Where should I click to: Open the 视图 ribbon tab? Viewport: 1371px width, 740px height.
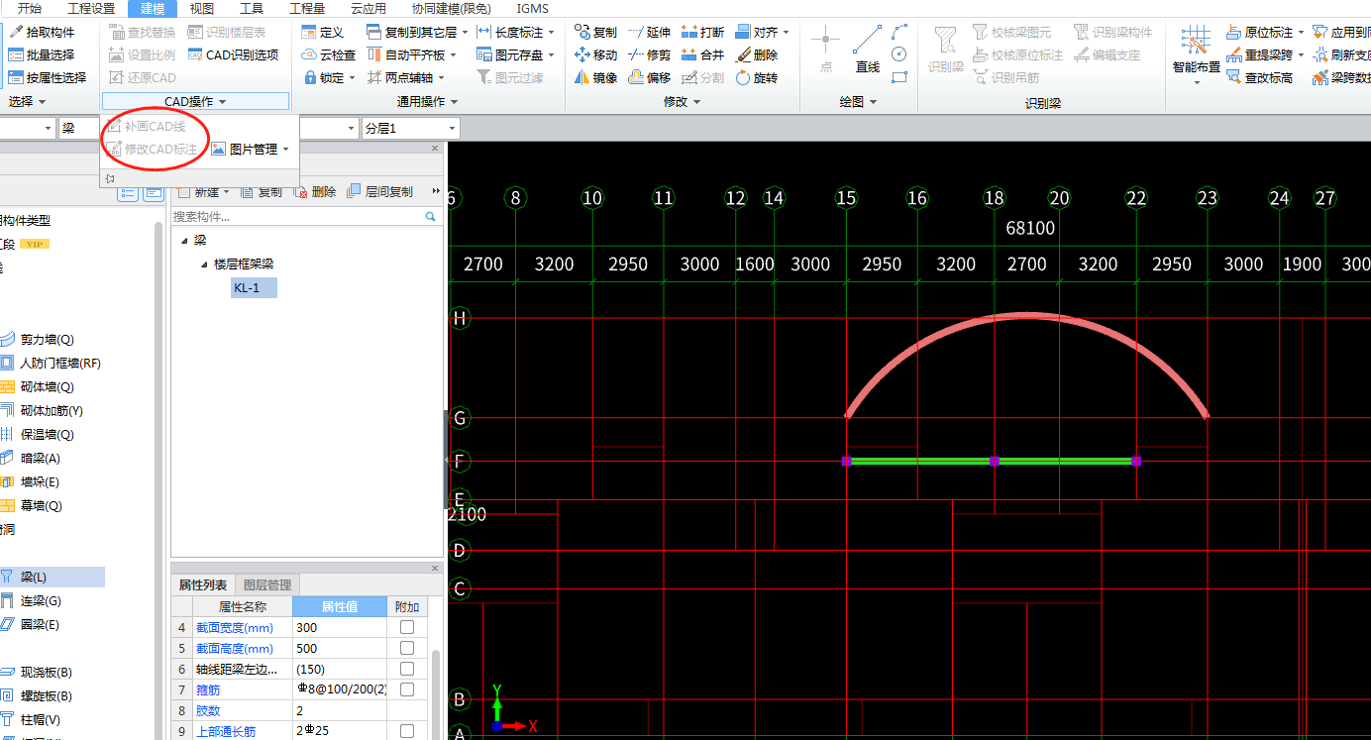click(x=202, y=8)
